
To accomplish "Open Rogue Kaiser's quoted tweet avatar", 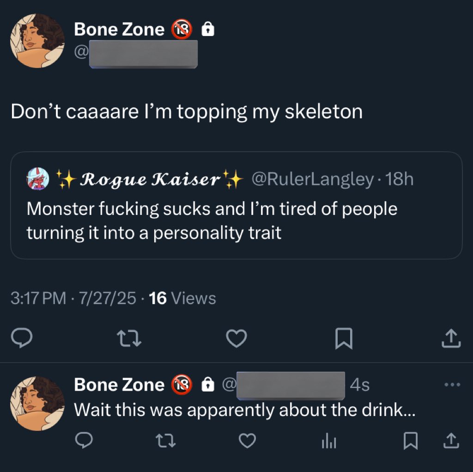I will (x=38, y=179).
